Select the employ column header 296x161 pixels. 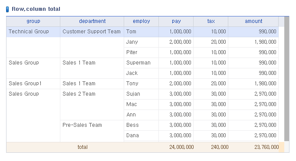pyautogui.click(x=141, y=21)
